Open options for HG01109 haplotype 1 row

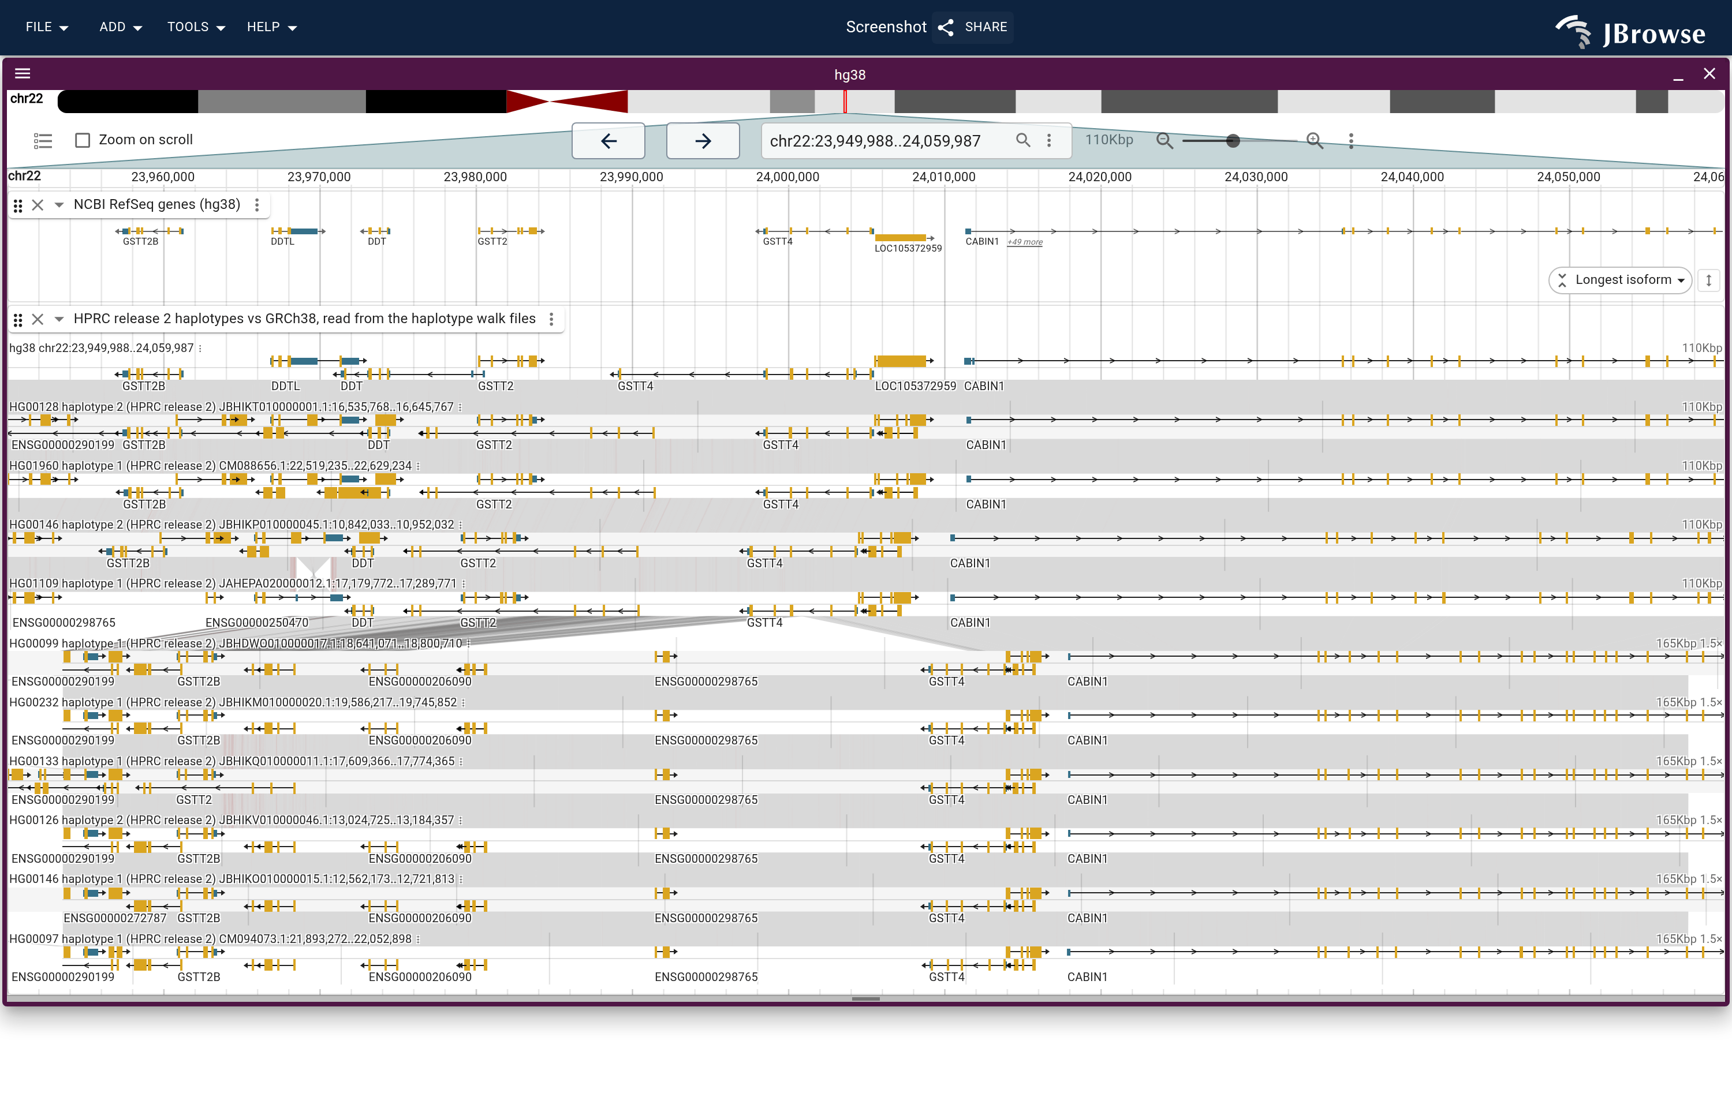[464, 583]
